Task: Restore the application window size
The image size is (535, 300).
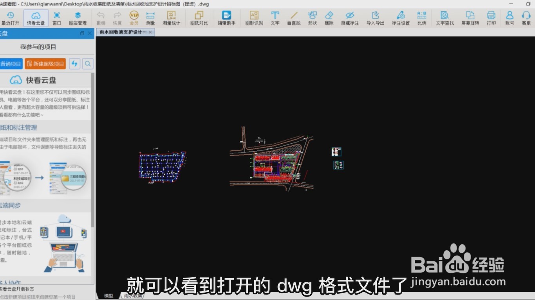Action: tap(528, 4)
